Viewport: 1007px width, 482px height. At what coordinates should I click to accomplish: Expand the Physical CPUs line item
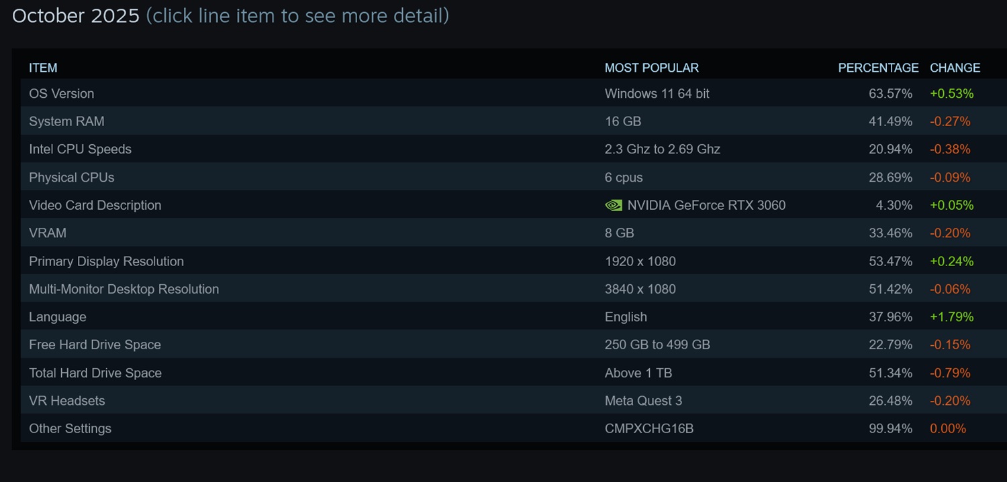(x=72, y=178)
